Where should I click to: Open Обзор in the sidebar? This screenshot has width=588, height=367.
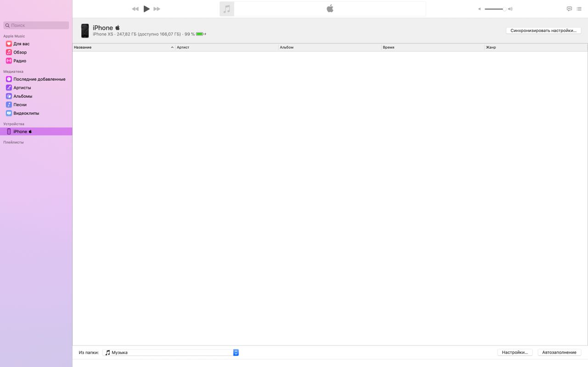(x=36, y=52)
